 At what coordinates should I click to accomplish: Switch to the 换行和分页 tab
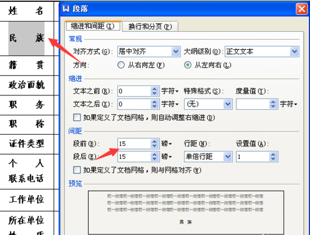(150, 26)
